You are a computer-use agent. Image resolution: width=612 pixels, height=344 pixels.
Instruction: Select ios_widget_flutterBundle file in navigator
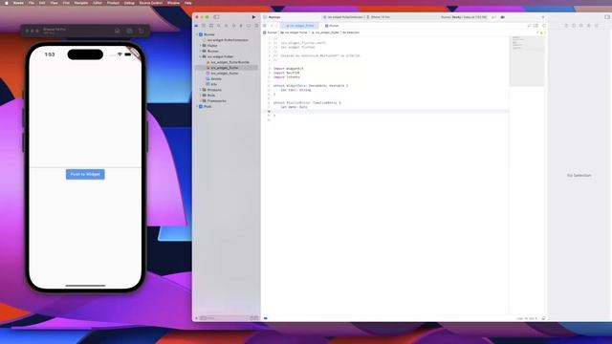click(229, 62)
